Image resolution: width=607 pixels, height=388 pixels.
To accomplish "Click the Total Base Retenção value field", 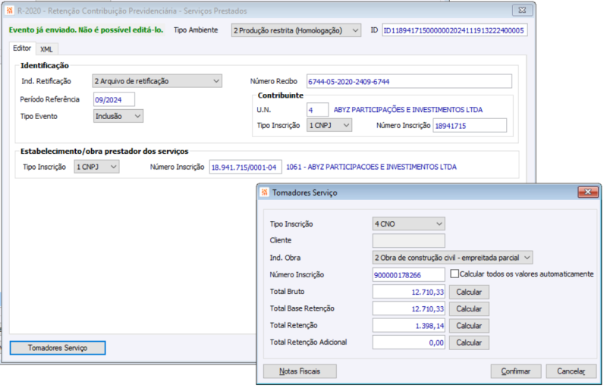I will [408, 308].
